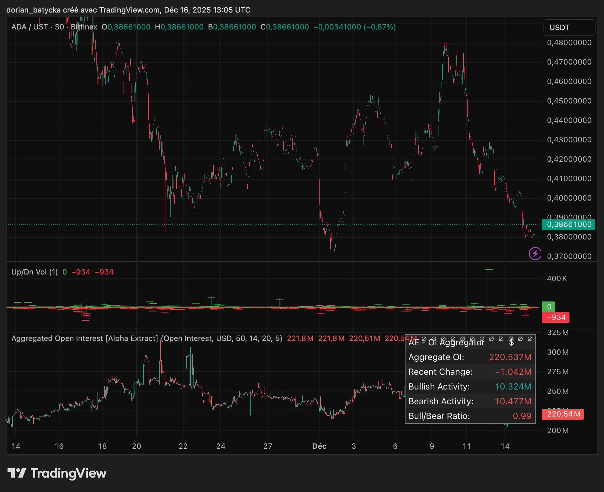The width and height of the screenshot is (604, 492).
Task: Click the 400K volume scale label
Action: (557, 279)
